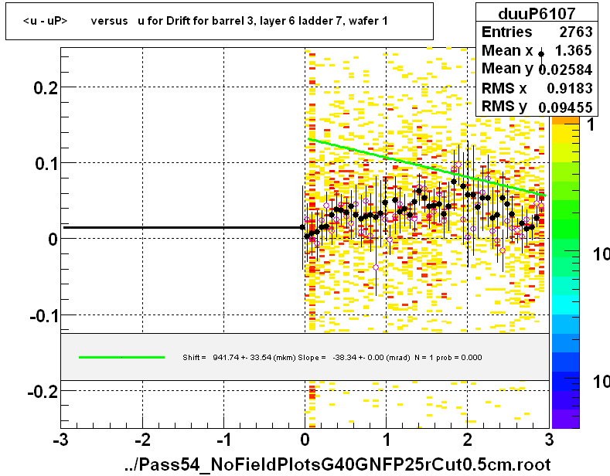Viewport: 610px width, 476px height.
Task: Click the x-axis label -3
Action: 61,440
